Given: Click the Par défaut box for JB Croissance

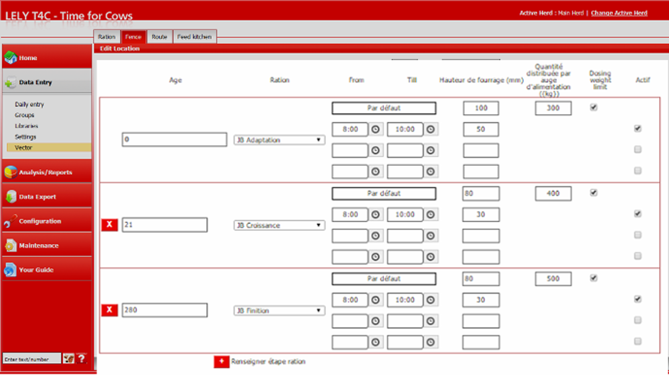Looking at the screenshot, I should pos(383,193).
